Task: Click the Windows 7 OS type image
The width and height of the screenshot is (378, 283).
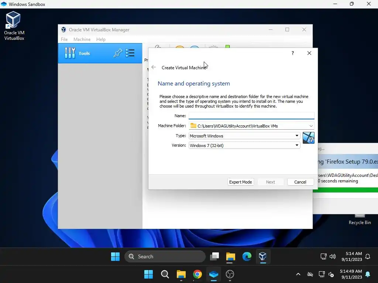Action: click(x=308, y=138)
